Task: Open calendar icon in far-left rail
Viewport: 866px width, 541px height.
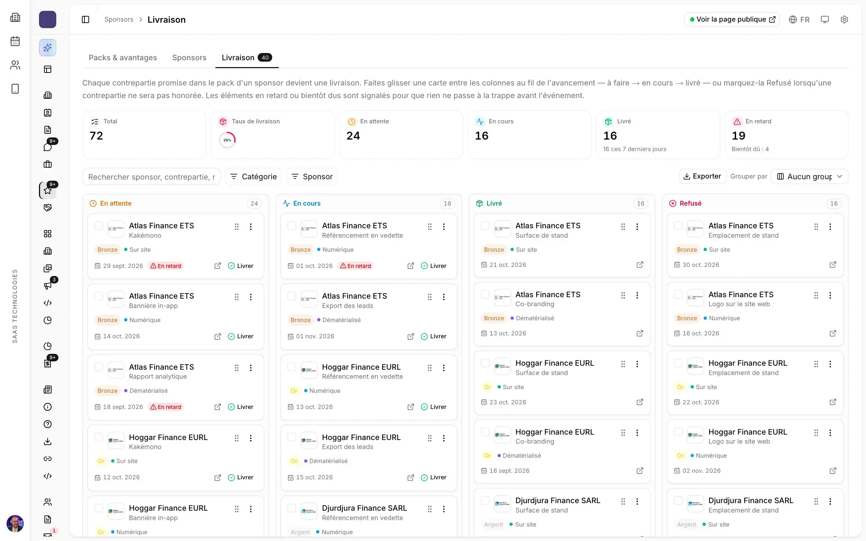Action: point(15,41)
